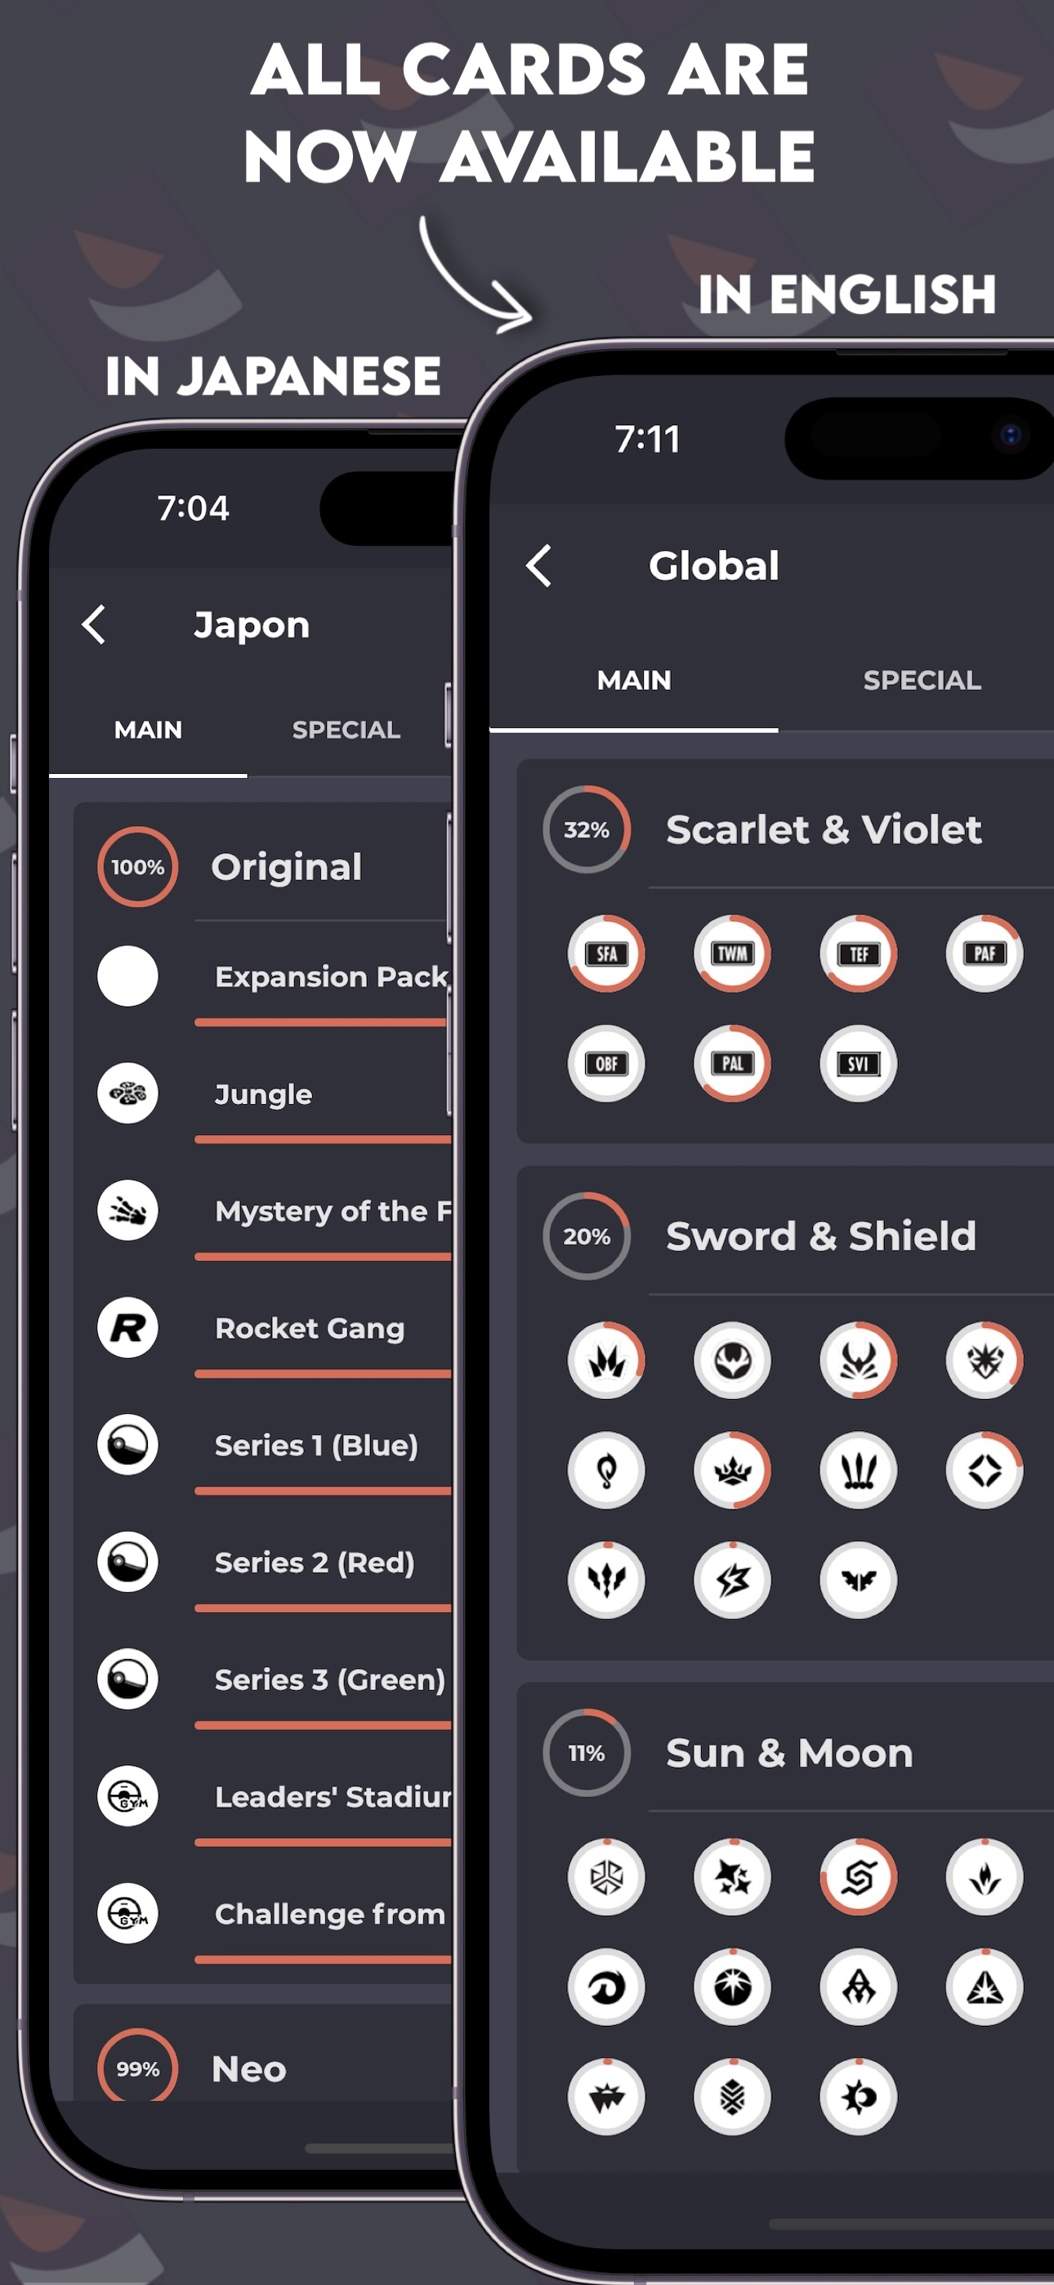Open the swirl teardrop set in Sword & Shield
This screenshot has height=2285, width=1054.
coord(607,1470)
